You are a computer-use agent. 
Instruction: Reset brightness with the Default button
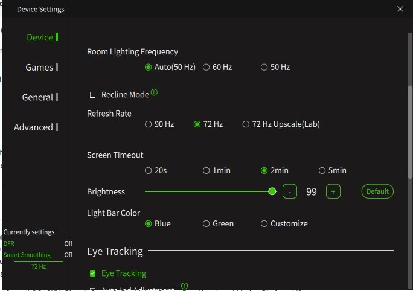point(377,191)
